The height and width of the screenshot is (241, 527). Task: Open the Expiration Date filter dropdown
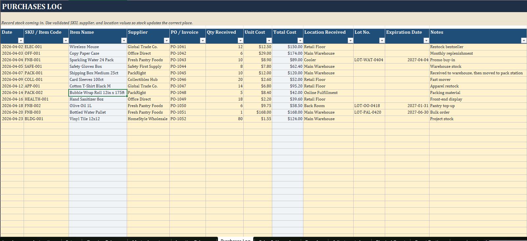426,40
